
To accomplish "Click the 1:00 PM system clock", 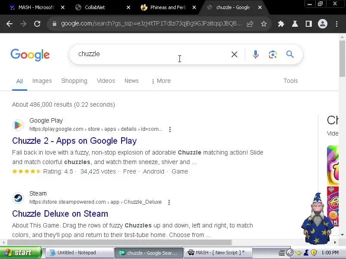I will (x=330, y=253).
